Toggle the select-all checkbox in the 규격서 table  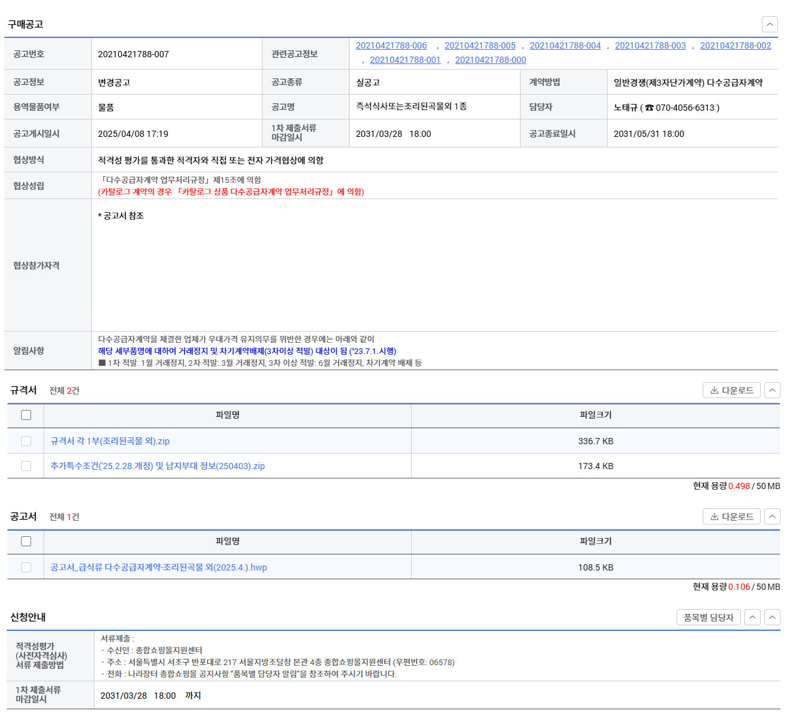click(26, 415)
